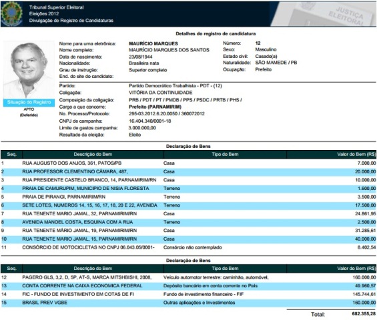Image resolution: width=377 pixels, height=320 pixels.
Task: Click election result 'Eleito'
Action: pos(135,135)
